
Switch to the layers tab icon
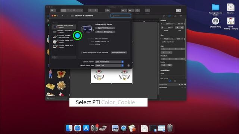(x=170, y=81)
